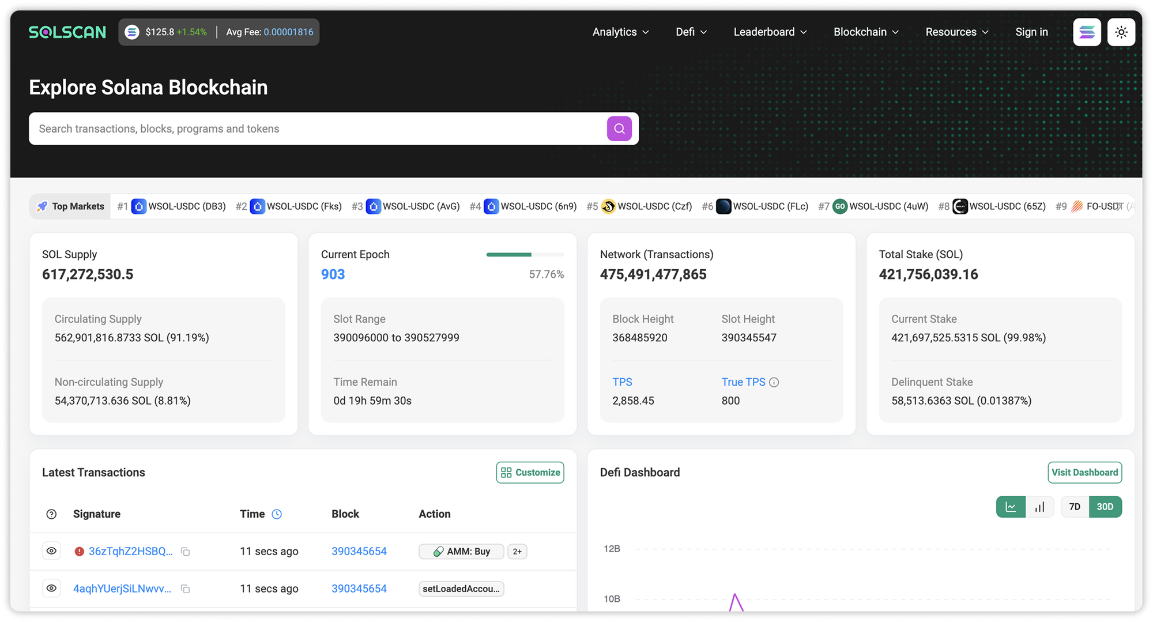
Task: Open block 390345654 details
Action: tap(359, 551)
